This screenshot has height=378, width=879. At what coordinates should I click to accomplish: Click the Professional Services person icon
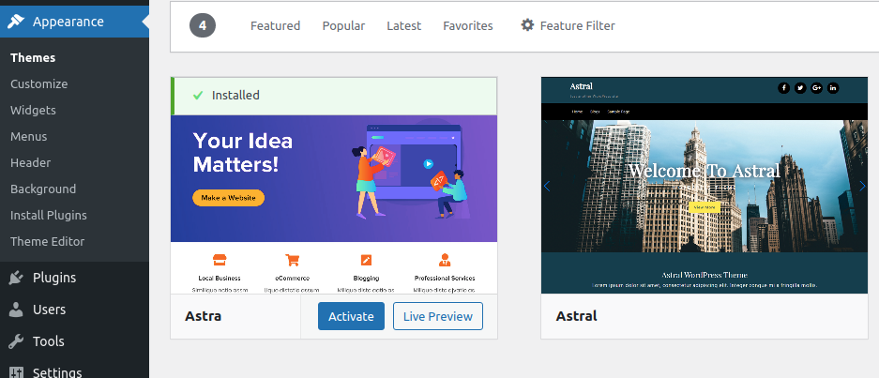[x=445, y=260]
